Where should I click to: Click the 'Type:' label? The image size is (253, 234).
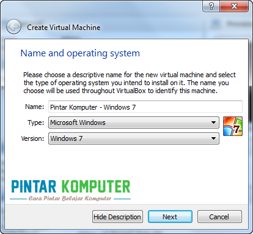[35, 123]
